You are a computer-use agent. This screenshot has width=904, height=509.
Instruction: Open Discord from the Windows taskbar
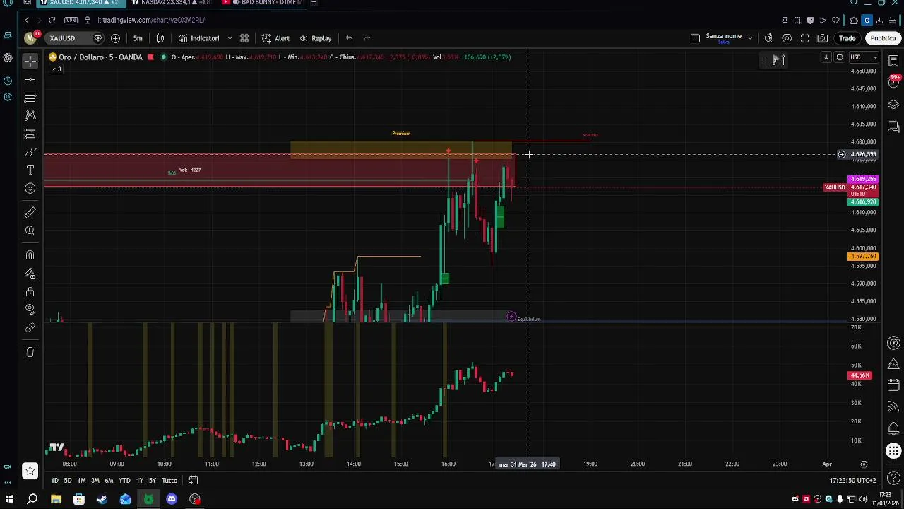172,499
